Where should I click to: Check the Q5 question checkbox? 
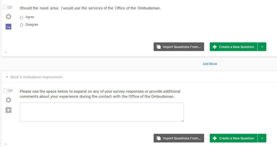click(x=5, y=8)
